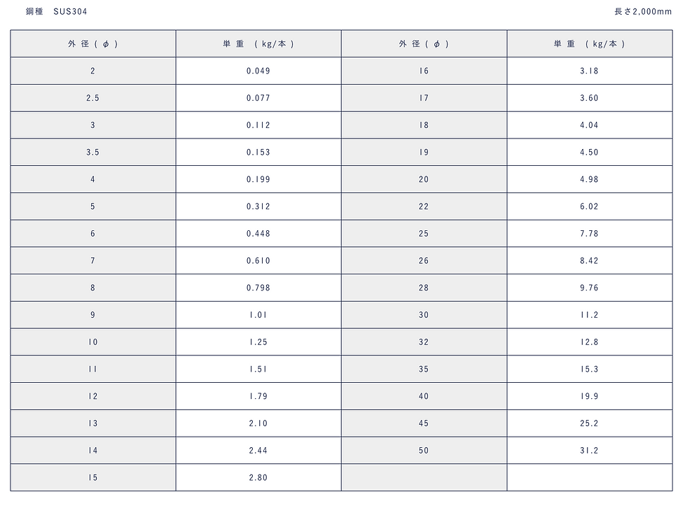
Task: Click the first 単重(kg/本) column header
Action: tap(258, 43)
